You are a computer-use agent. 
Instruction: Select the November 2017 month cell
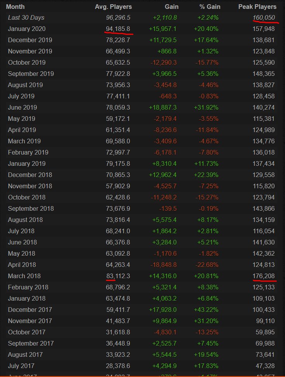click(x=30, y=321)
